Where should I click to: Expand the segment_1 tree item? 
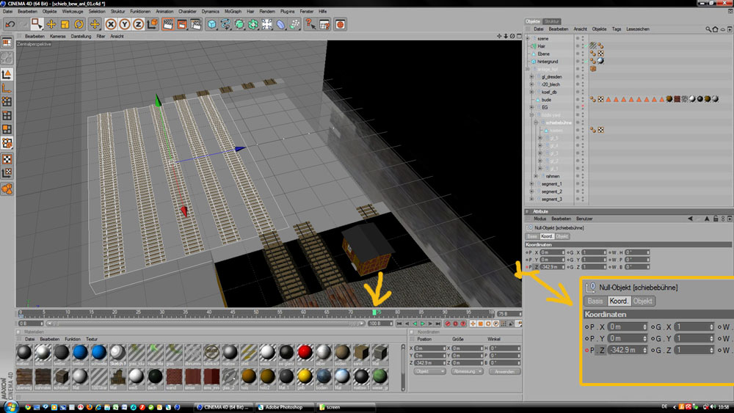coord(532,183)
